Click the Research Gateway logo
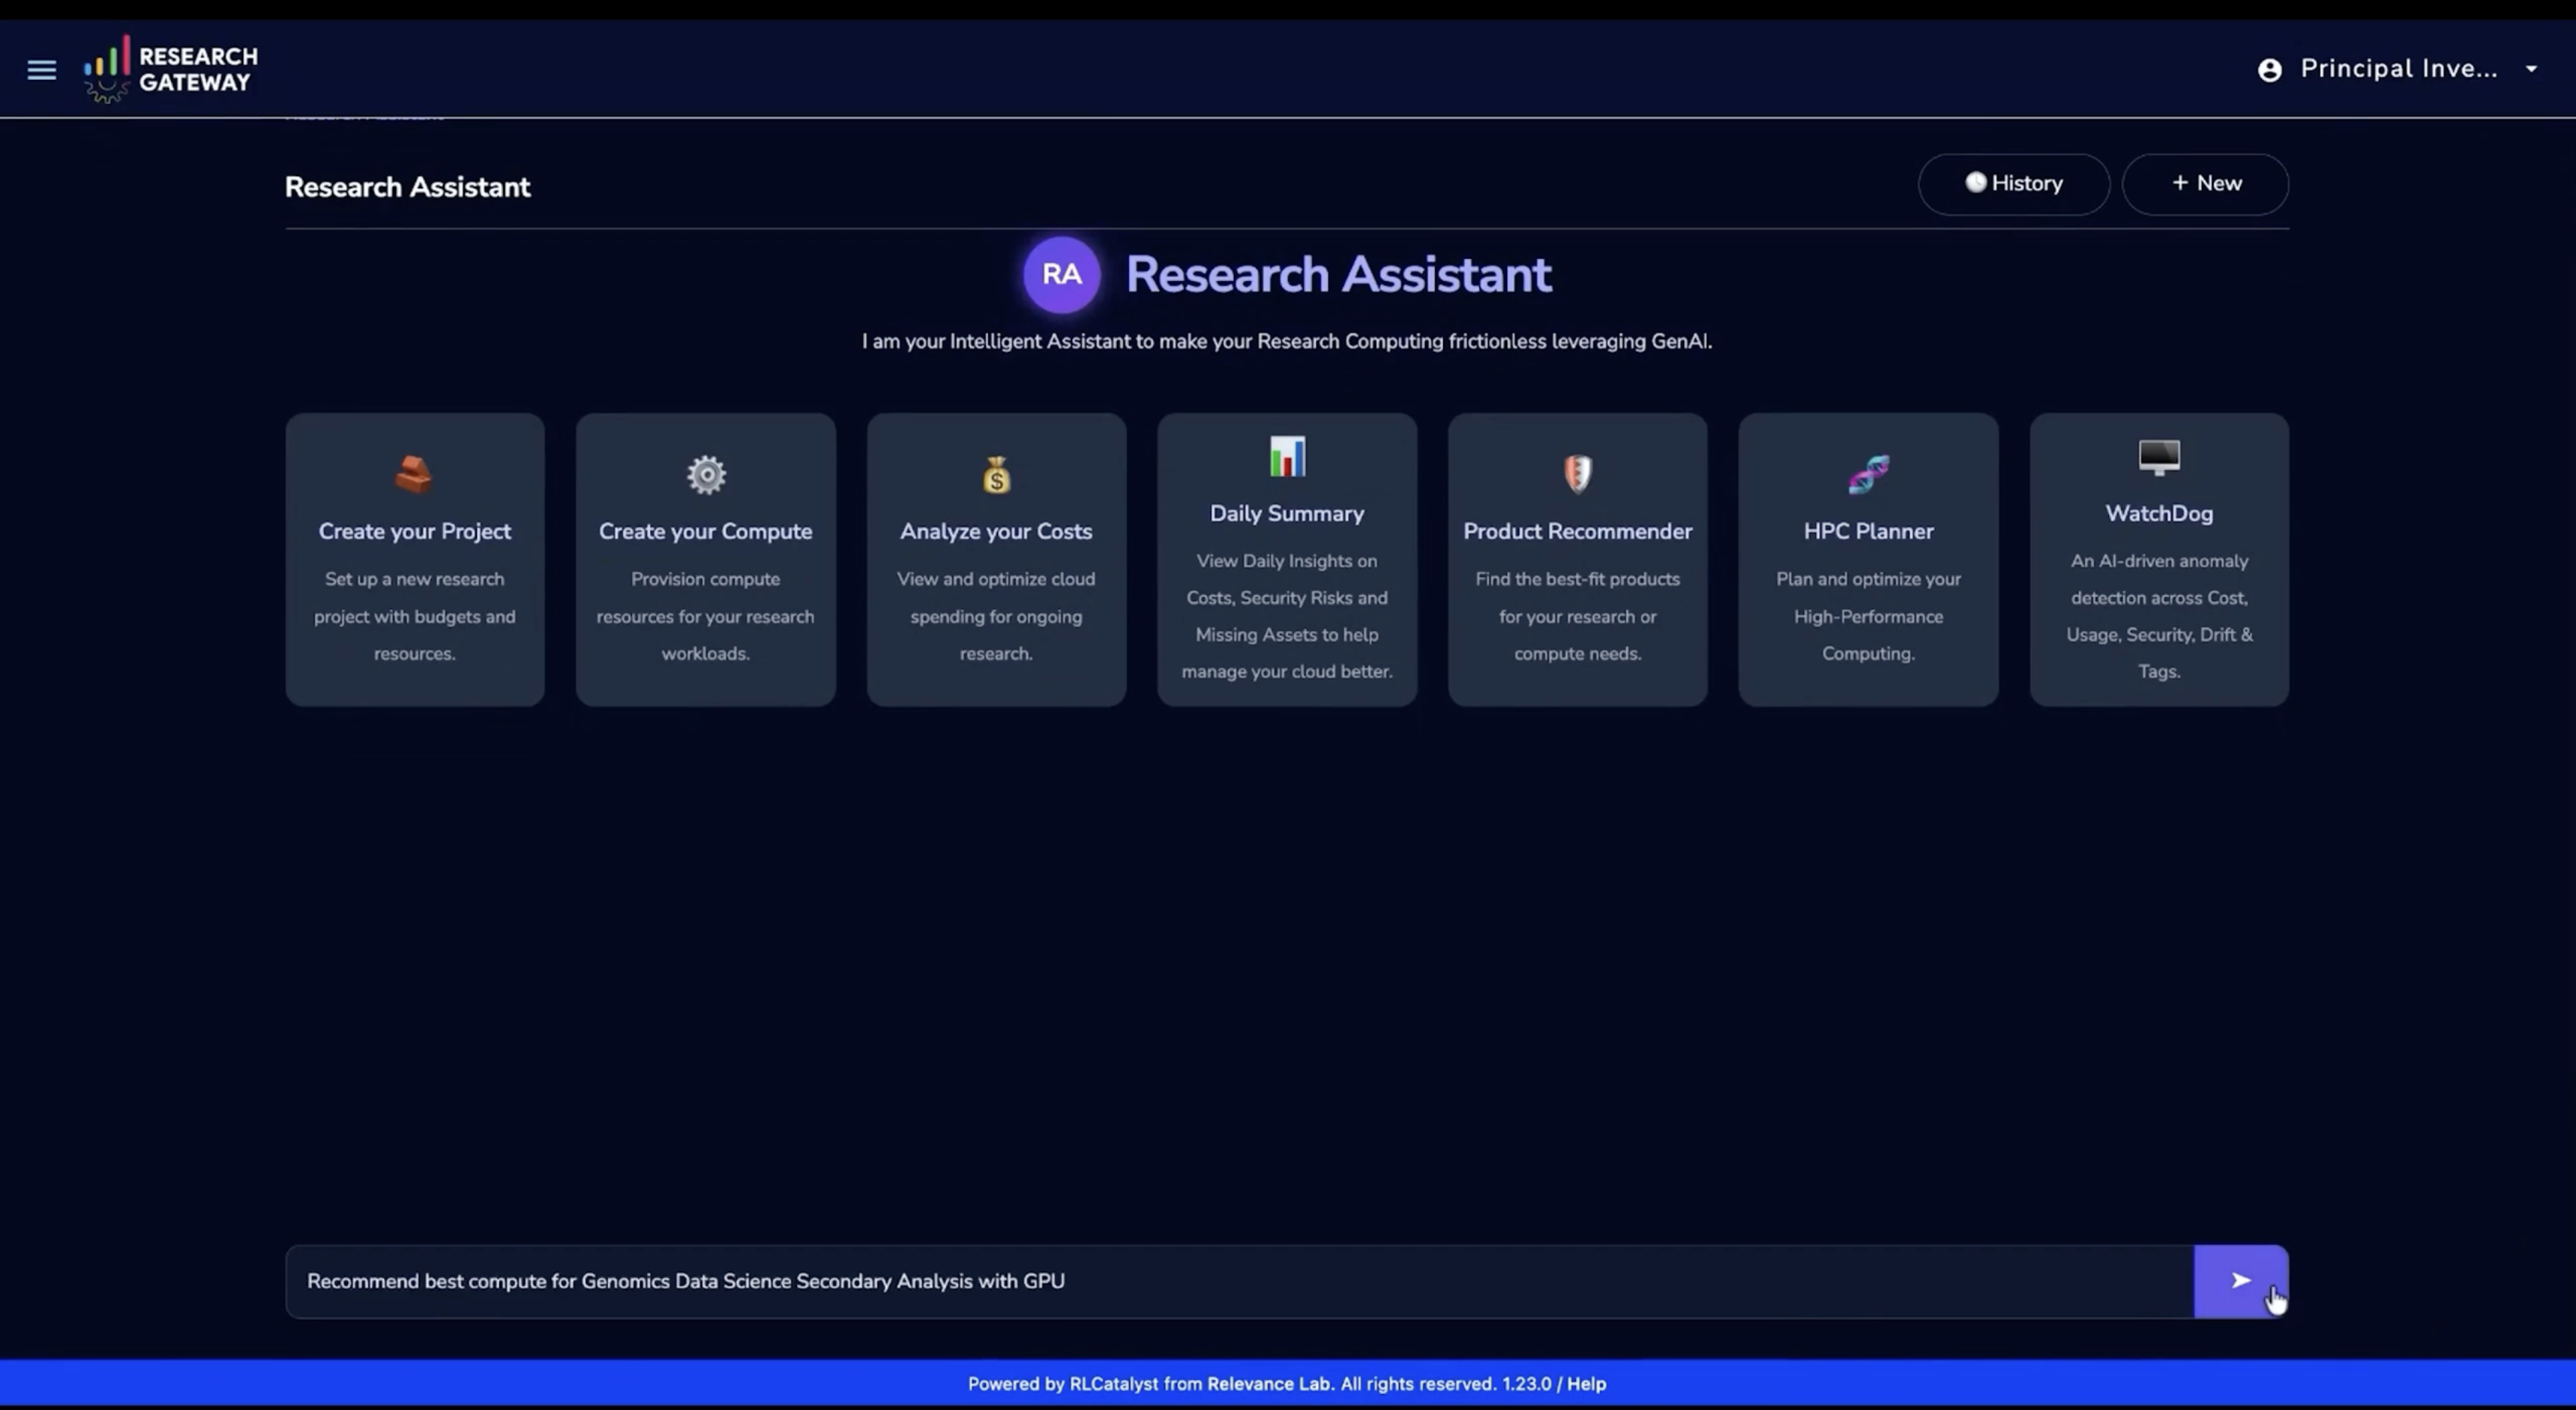Image resolution: width=2576 pixels, height=1410 pixels. pyautogui.click(x=171, y=69)
